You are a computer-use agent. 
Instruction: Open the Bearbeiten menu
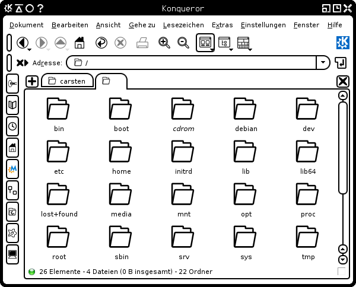[x=69, y=25]
